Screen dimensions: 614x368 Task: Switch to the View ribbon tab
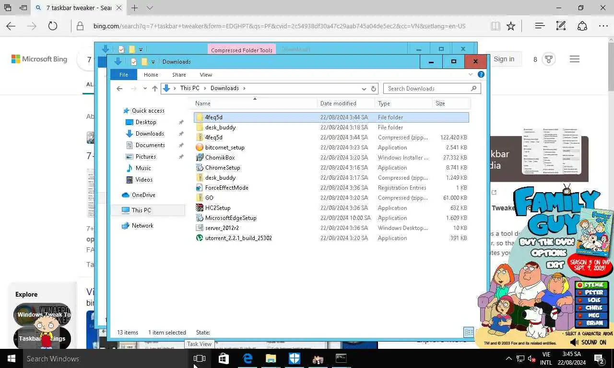(x=206, y=75)
